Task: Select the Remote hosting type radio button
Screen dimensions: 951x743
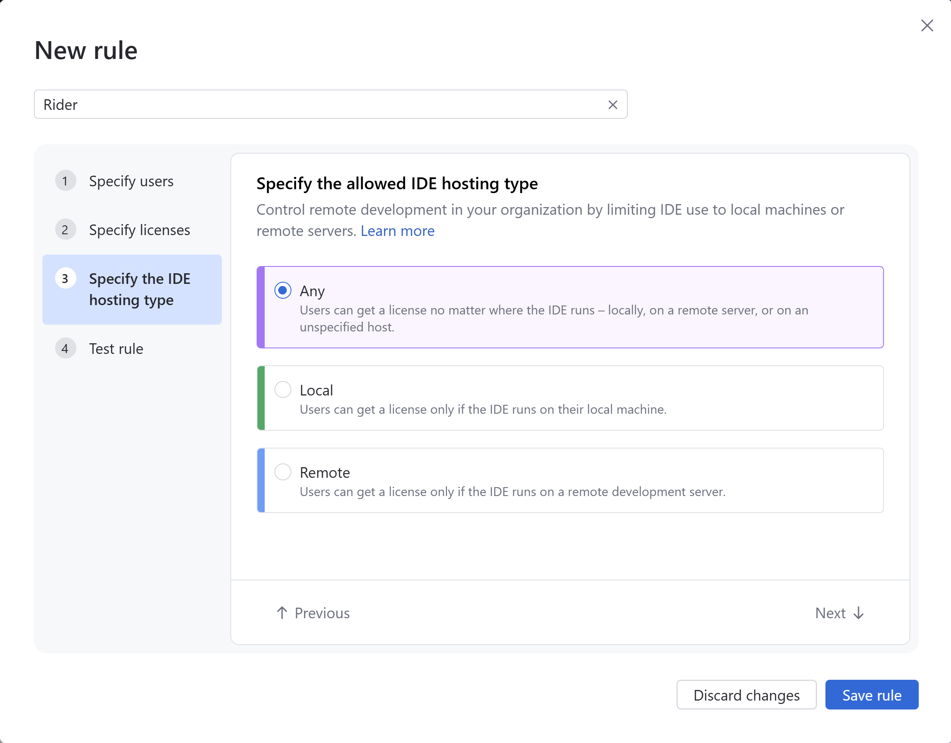Action: pos(283,472)
